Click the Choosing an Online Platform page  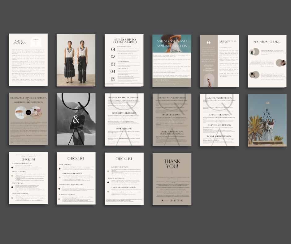tap(172, 119)
